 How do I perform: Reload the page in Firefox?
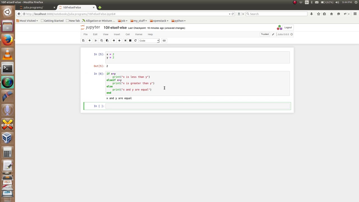coord(233,14)
